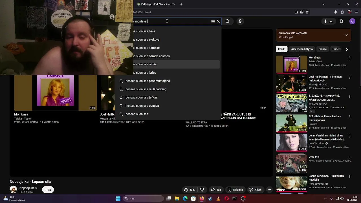Start voice search with the microphone icon

pos(240,21)
